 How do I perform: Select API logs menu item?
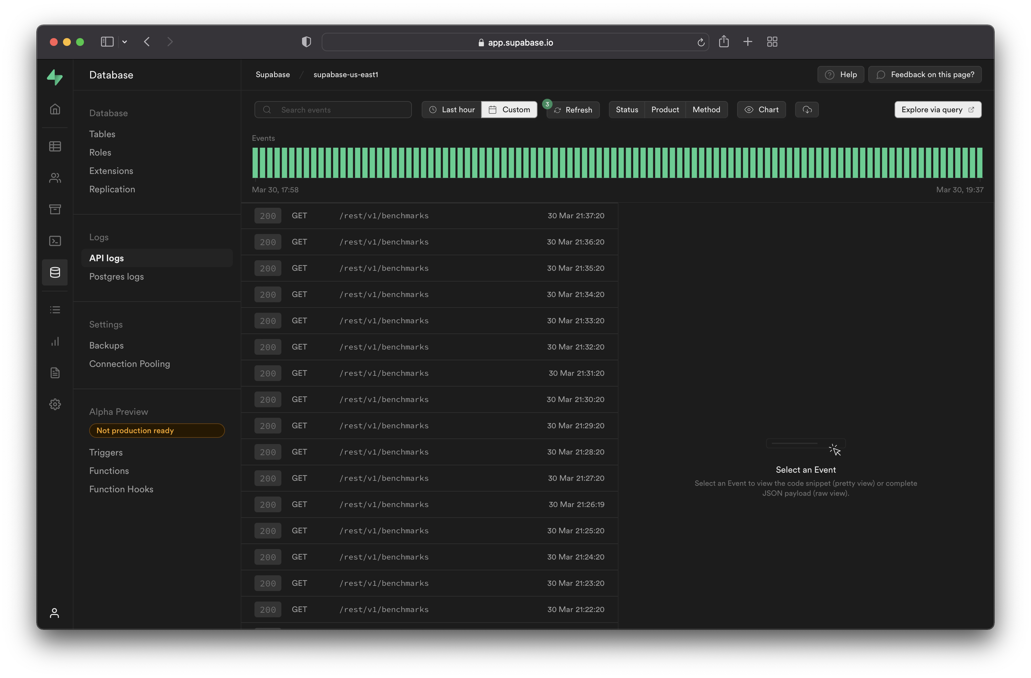157,258
